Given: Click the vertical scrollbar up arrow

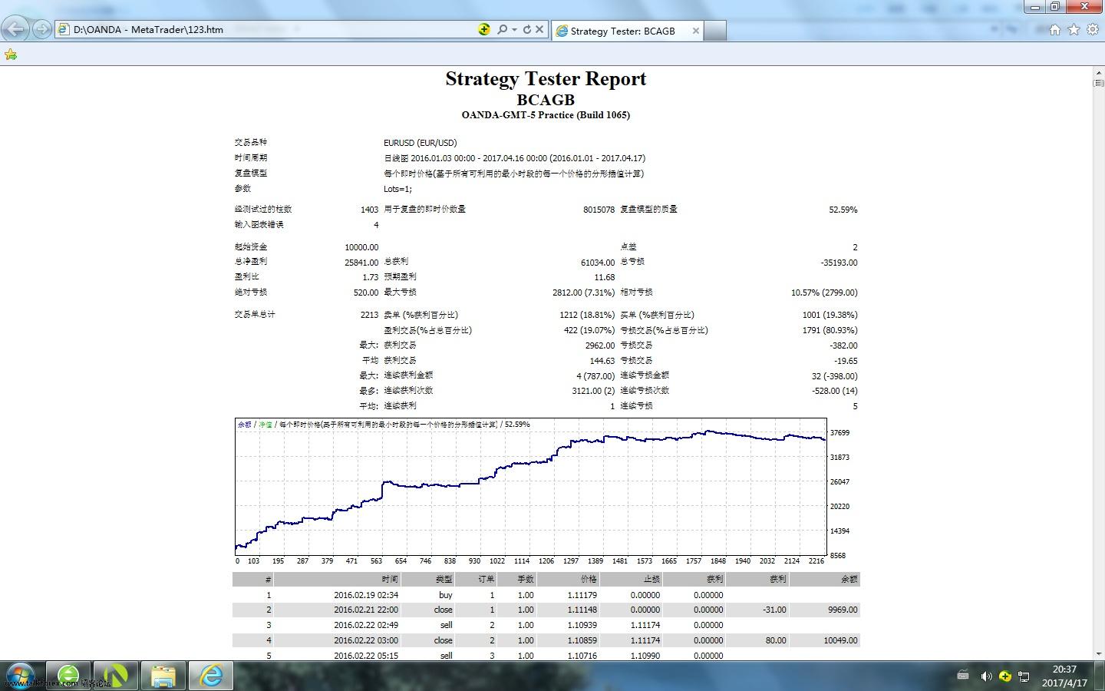Looking at the screenshot, I should [1098, 72].
